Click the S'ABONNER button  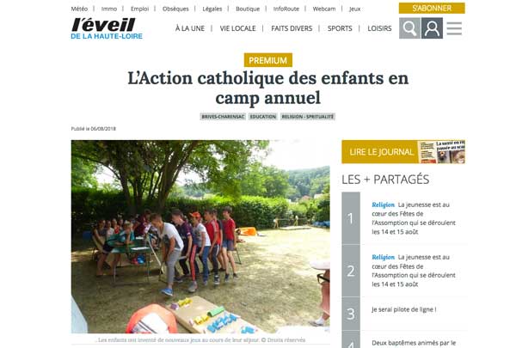432,9
